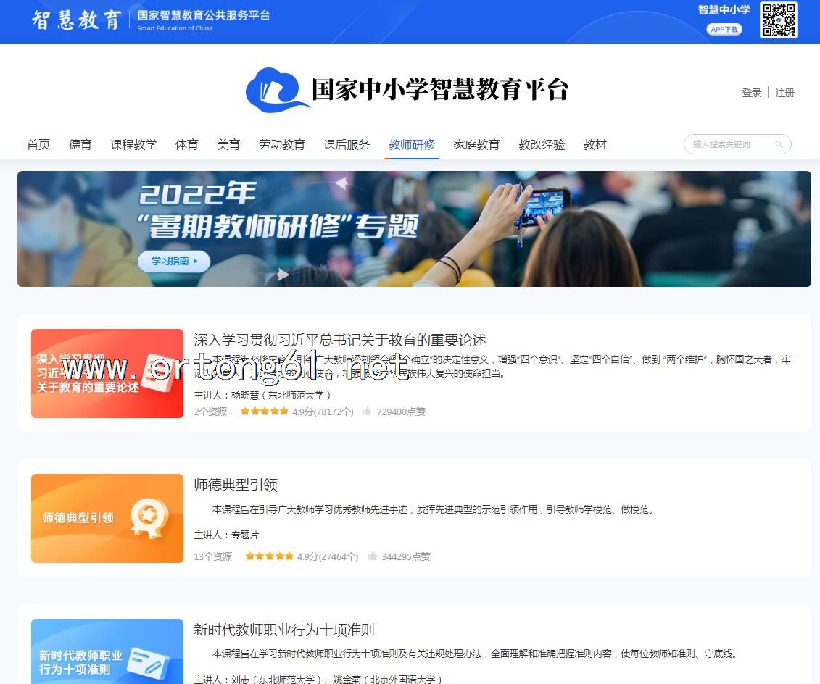Click thumbs-up icon beside 344295点赞
Image resolution: width=820 pixels, height=684 pixels.
tap(372, 556)
